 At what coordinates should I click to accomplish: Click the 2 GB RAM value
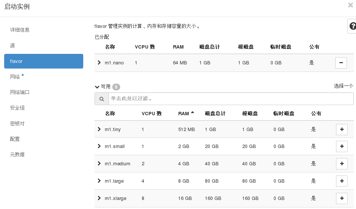point(183,146)
